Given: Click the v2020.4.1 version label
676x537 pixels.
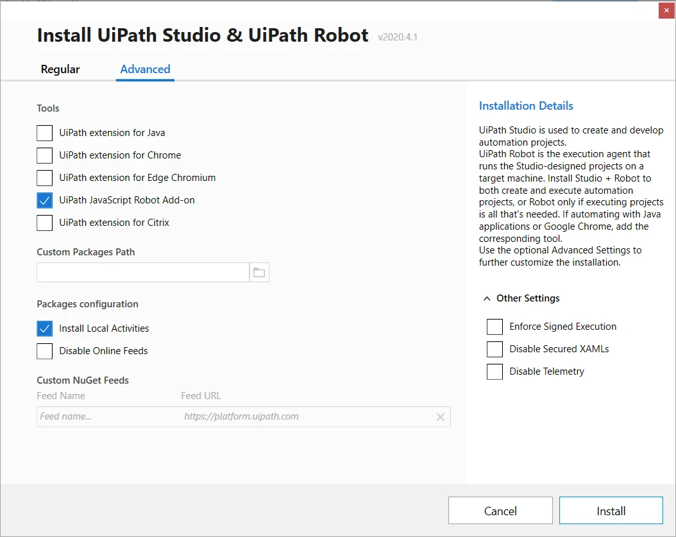Looking at the screenshot, I should 398,37.
